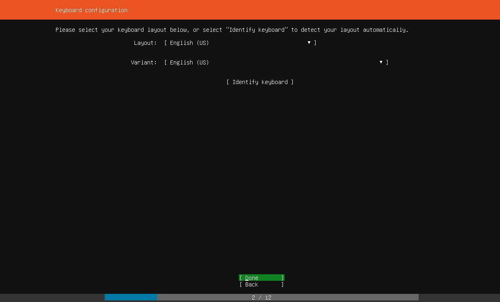Click the orange header bar
500x302 pixels.
click(x=250, y=10)
